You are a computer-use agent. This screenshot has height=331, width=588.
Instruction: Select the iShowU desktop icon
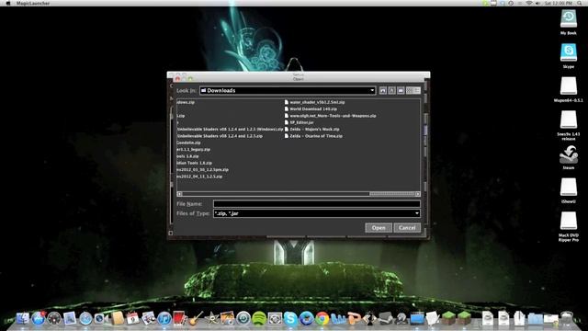(x=569, y=190)
